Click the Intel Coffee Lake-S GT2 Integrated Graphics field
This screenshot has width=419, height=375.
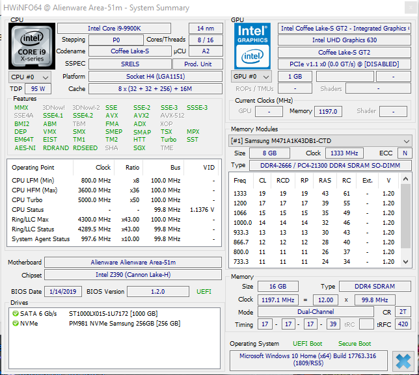pos(344,29)
